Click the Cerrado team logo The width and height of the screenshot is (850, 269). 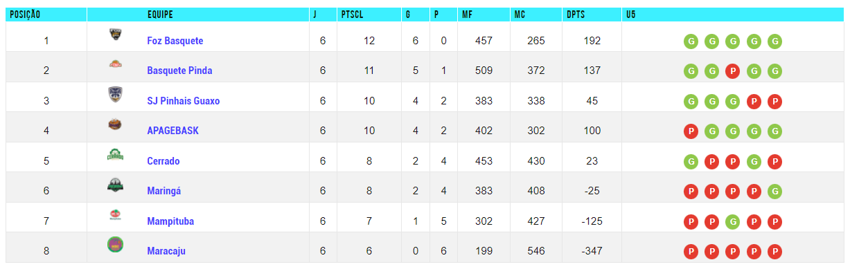(116, 155)
